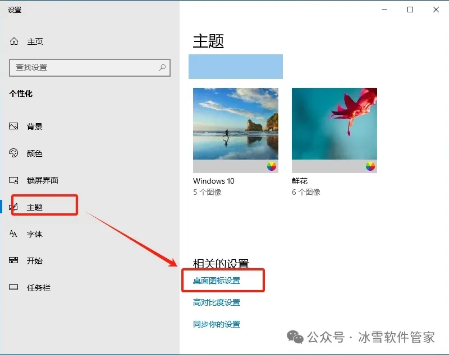Minimize the Settings window
This screenshot has height=355, width=449.
[x=384, y=10]
